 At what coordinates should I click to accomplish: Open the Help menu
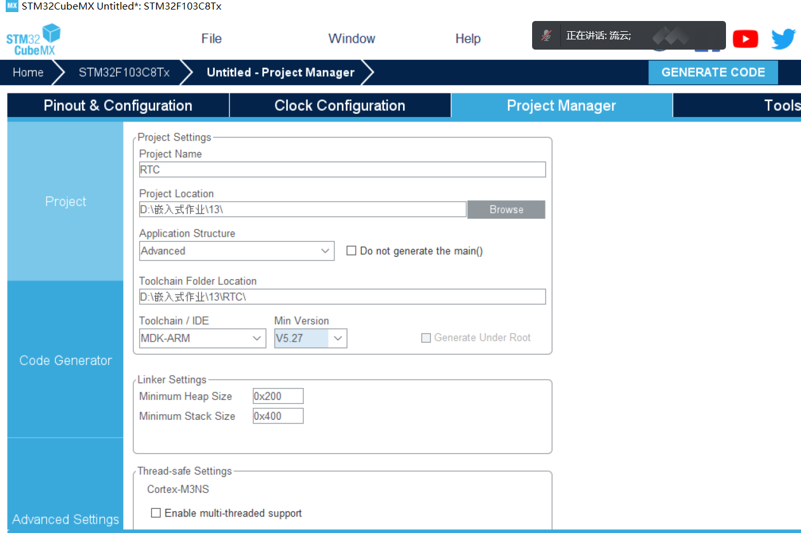pos(468,39)
